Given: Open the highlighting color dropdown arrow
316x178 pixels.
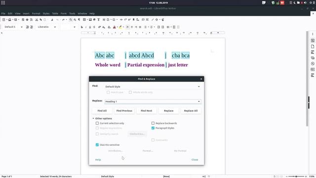Looking at the screenshot, I should point(123,27).
